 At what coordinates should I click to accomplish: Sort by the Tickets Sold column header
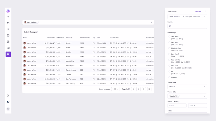[x=60, y=38]
